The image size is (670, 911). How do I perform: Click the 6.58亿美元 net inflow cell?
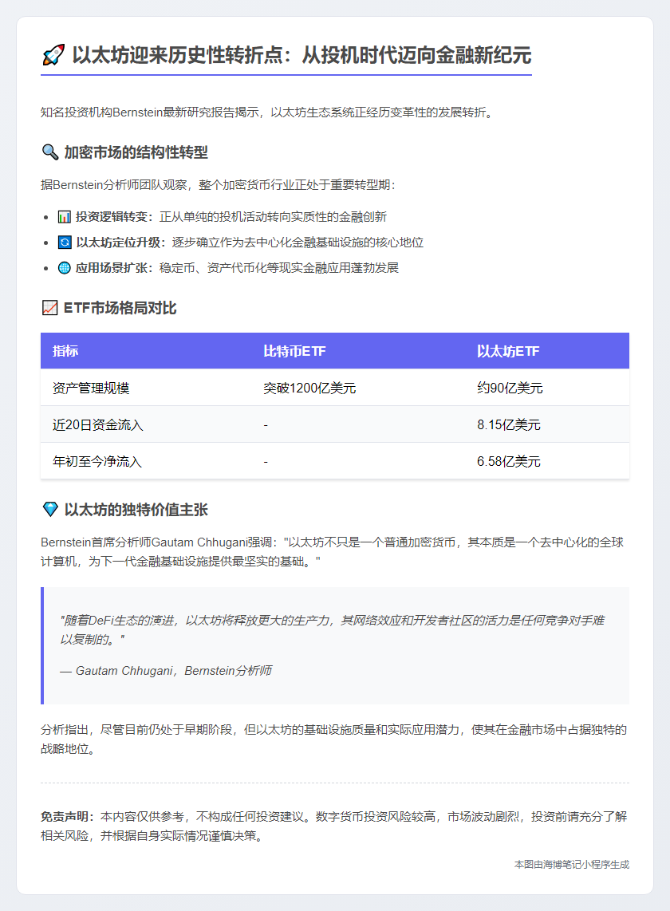click(x=509, y=462)
